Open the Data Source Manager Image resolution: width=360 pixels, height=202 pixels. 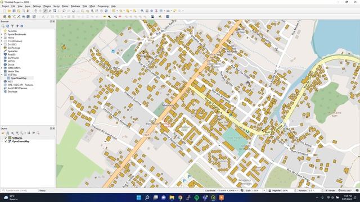pyautogui.click(x=4, y=16)
